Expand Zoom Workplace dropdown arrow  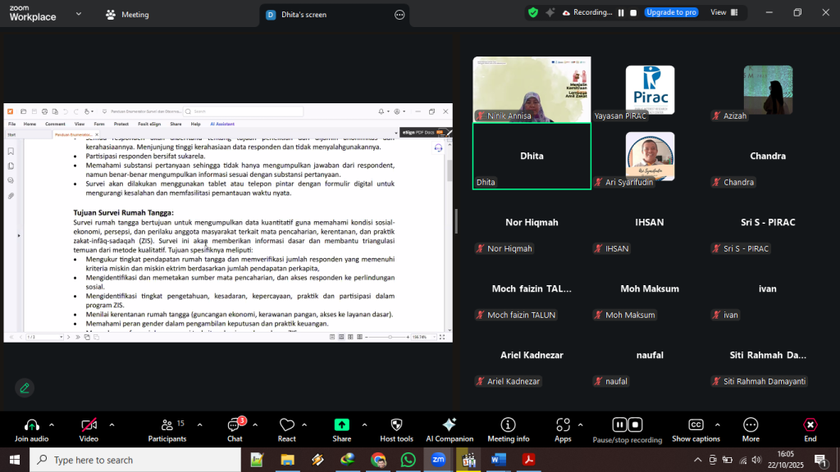point(78,14)
